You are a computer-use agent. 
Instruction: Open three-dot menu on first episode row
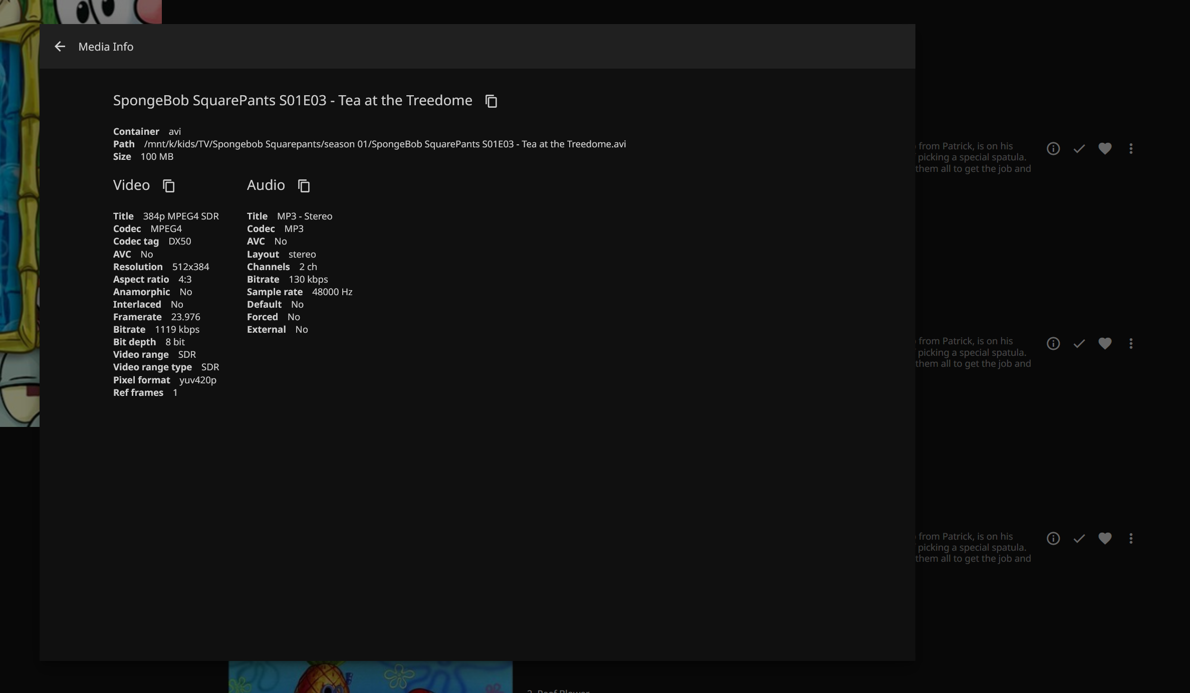tap(1131, 149)
